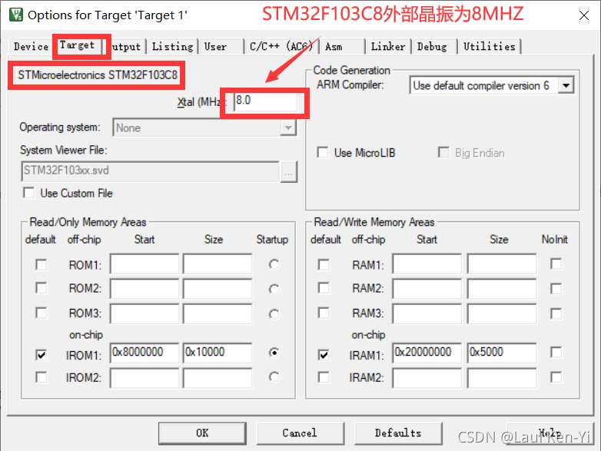
Task: Uncheck the IRAM1 default checkbox
Action: coord(324,355)
